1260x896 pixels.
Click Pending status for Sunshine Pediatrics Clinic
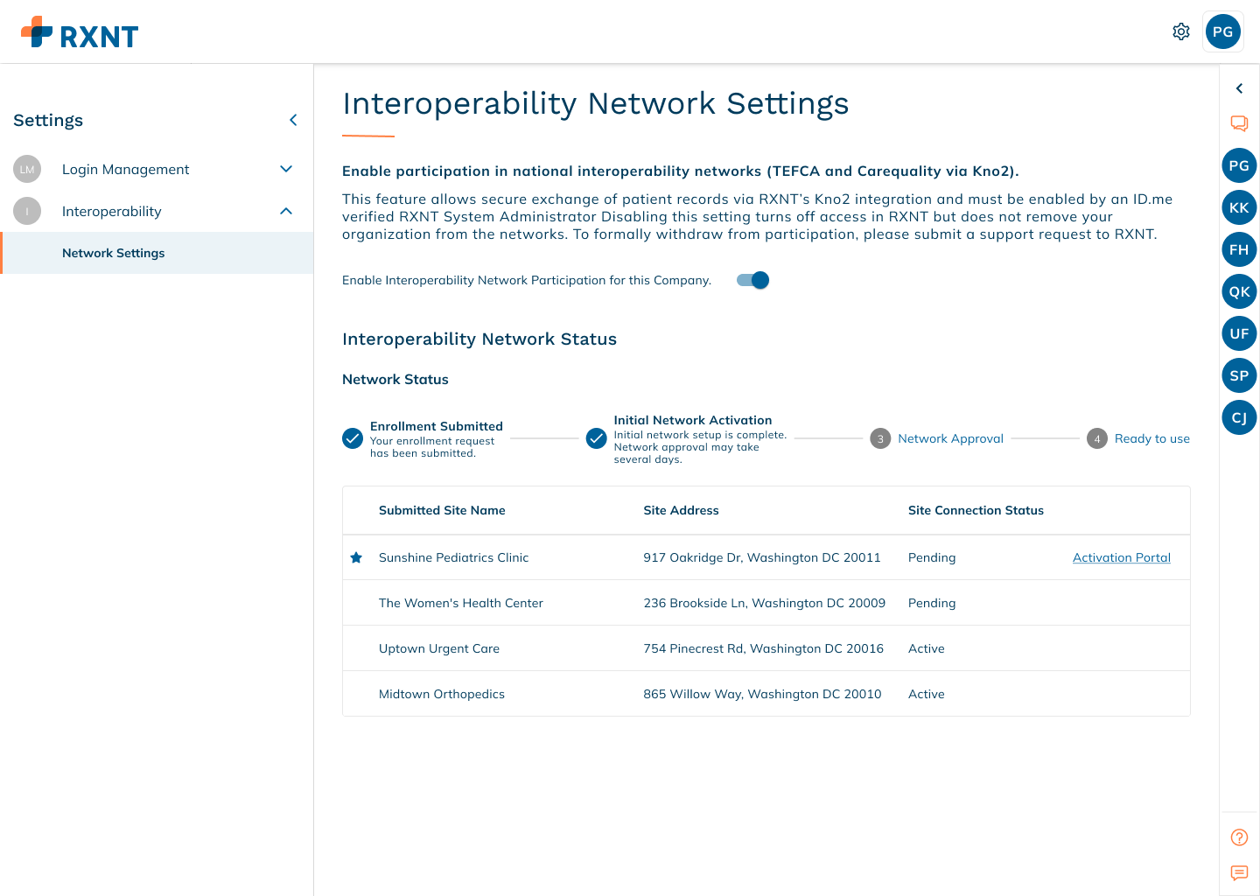coord(932,557)
